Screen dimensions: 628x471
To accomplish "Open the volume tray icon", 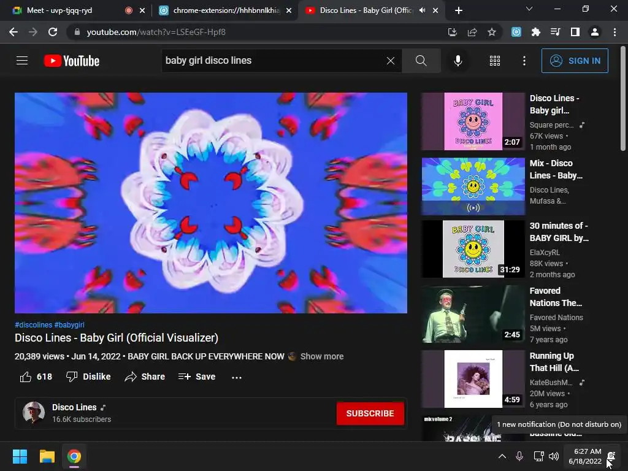I will [554, 456].
